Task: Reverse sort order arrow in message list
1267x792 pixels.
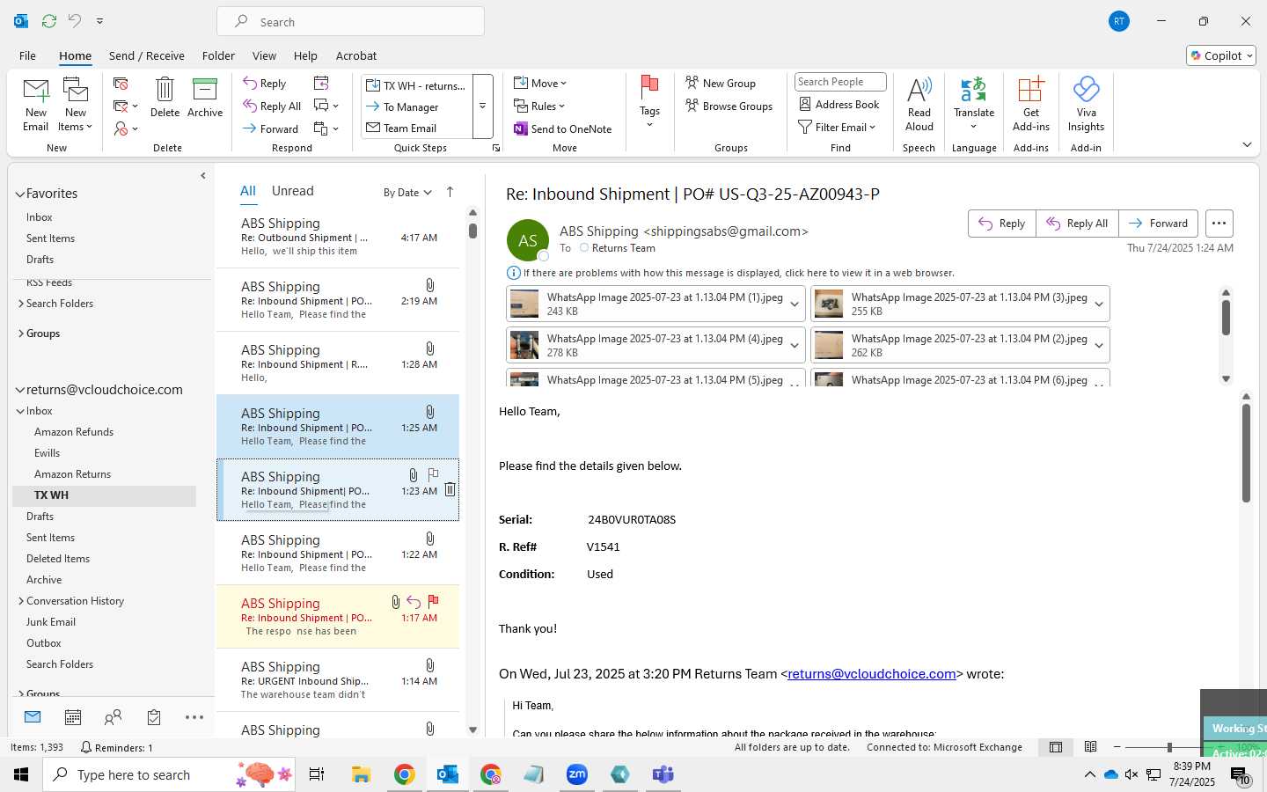Action: click(450, 192)
